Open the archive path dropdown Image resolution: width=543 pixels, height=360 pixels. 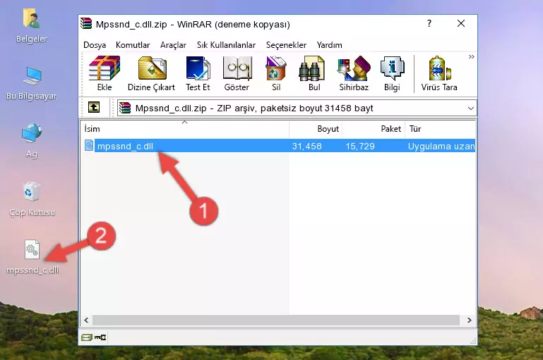[x=470, y=108]
